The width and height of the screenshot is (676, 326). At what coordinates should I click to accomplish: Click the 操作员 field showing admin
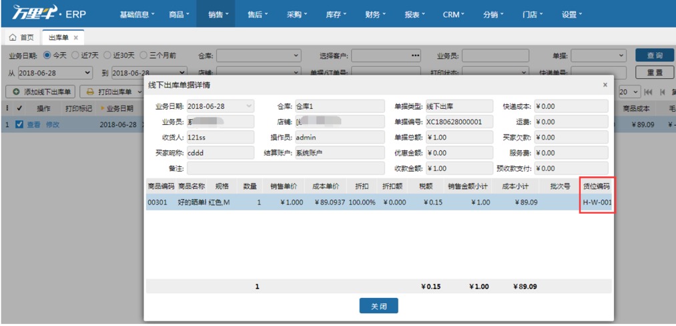(x=340, y=138)
